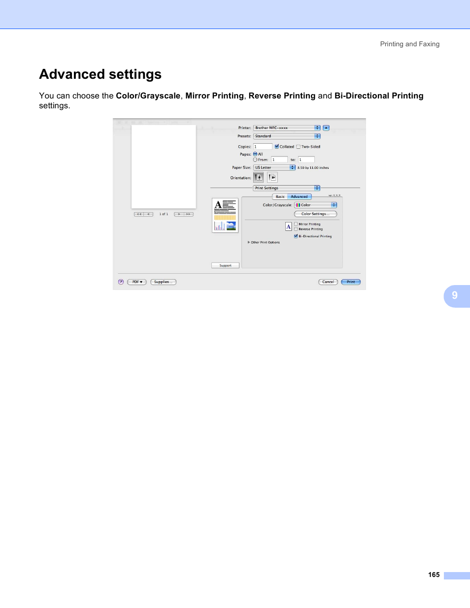Select landscape orientation icon

click(x=272, y=177)
